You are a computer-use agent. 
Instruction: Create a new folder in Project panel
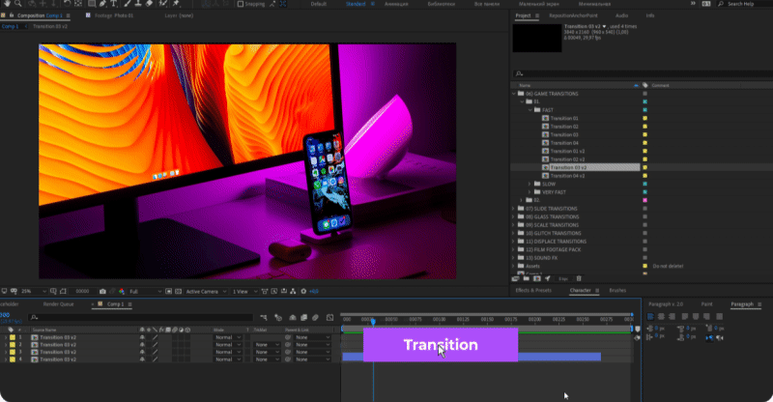click(527, 278)
